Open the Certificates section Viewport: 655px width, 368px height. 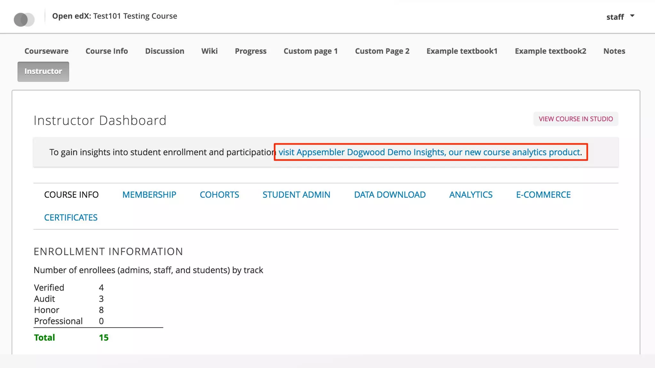[71, 218]
